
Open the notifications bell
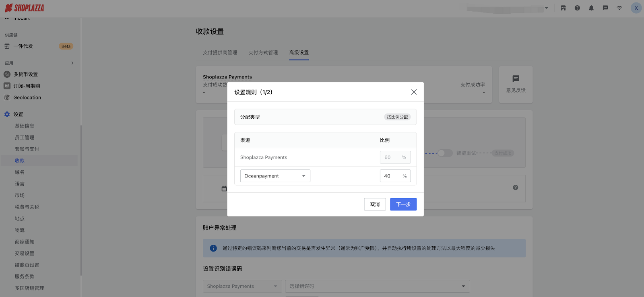click(591, 8)
